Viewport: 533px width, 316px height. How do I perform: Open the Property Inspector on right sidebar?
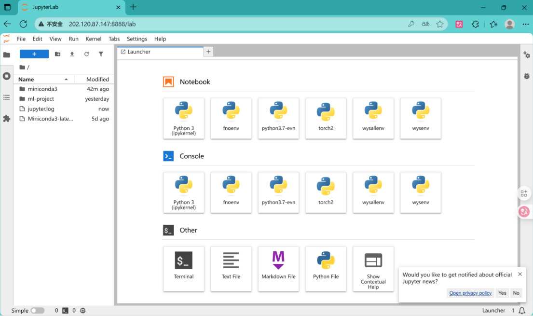(x=526, y=55)
